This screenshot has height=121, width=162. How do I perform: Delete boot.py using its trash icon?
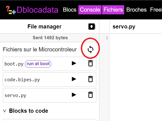[91, 63]
